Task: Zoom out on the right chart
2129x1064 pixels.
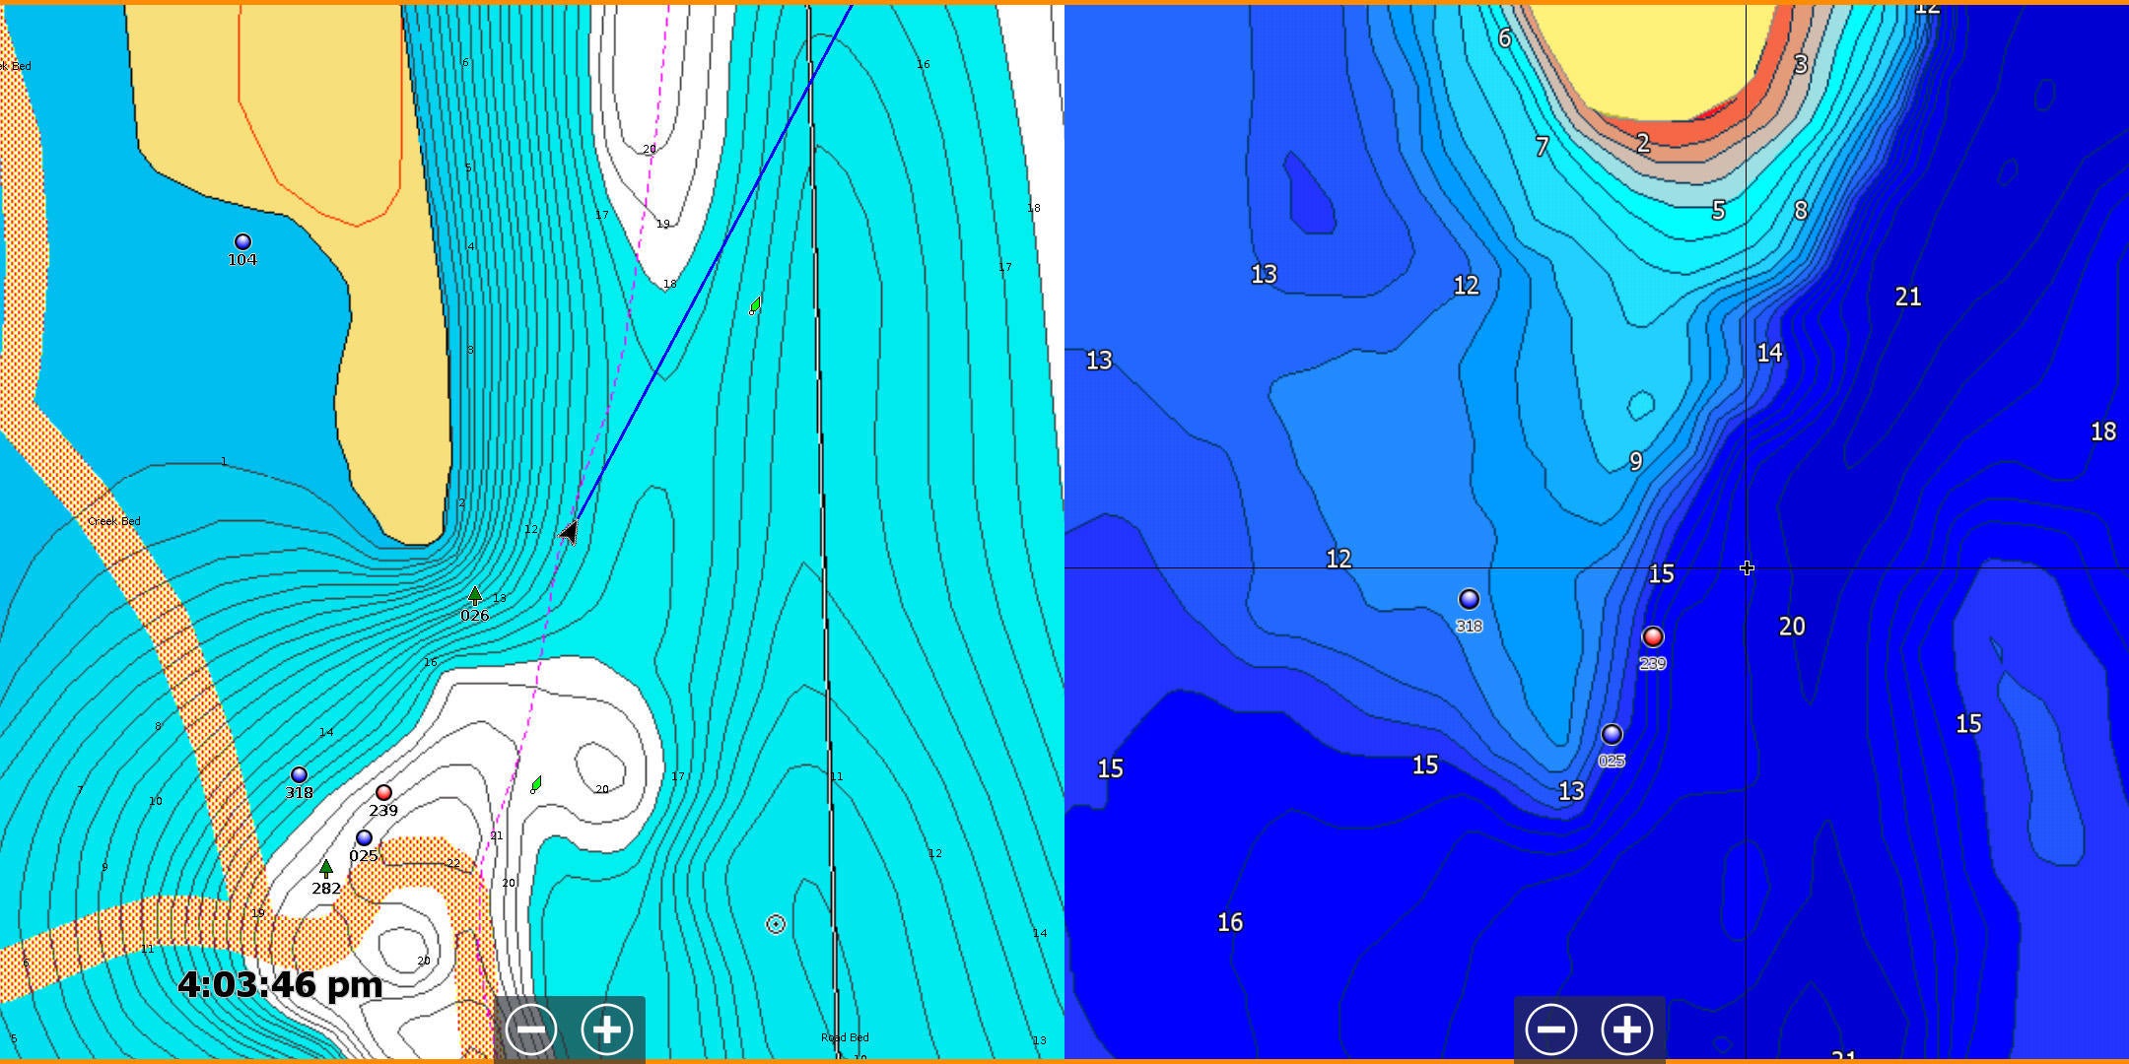Action: pyautogui.click(x=1553, y=1029)
